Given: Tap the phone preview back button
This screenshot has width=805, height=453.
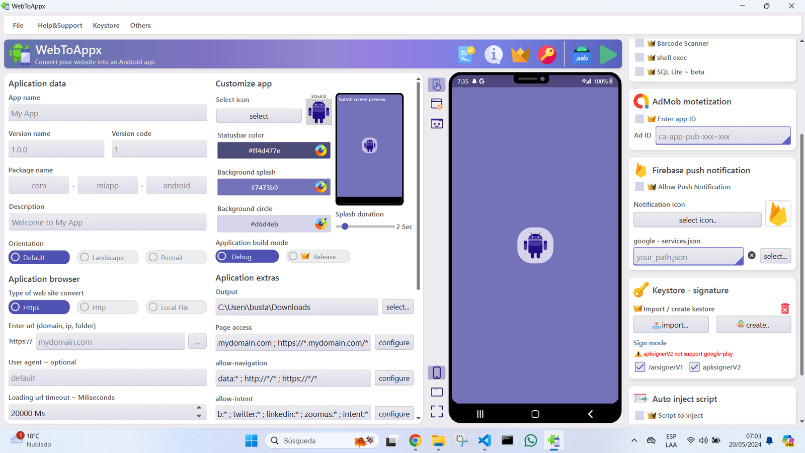Looking at the screenshot, I should [591, 414].
